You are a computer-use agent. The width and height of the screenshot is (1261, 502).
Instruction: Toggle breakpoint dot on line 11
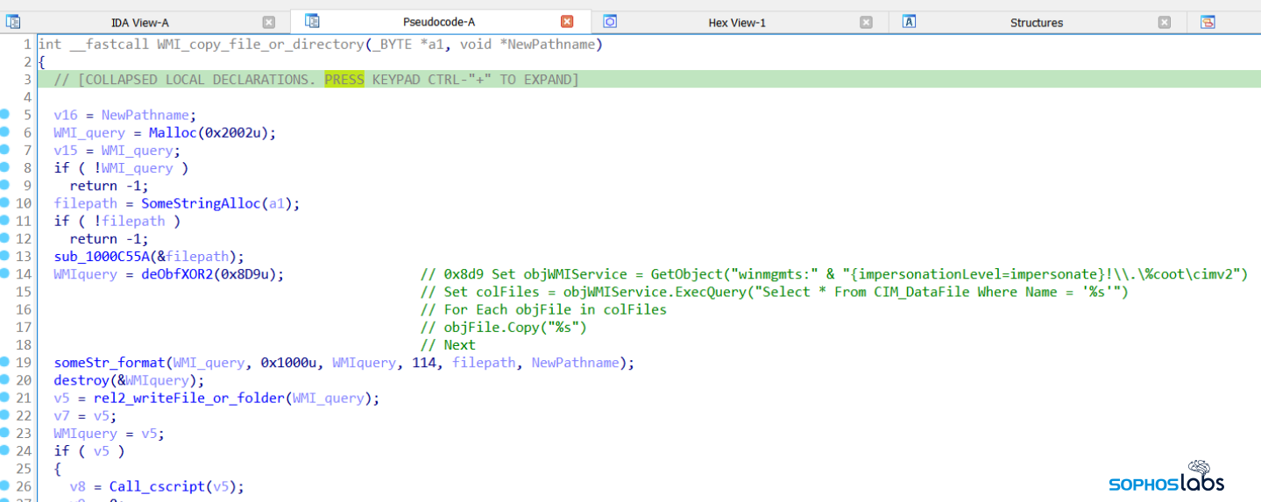(5, 221)
